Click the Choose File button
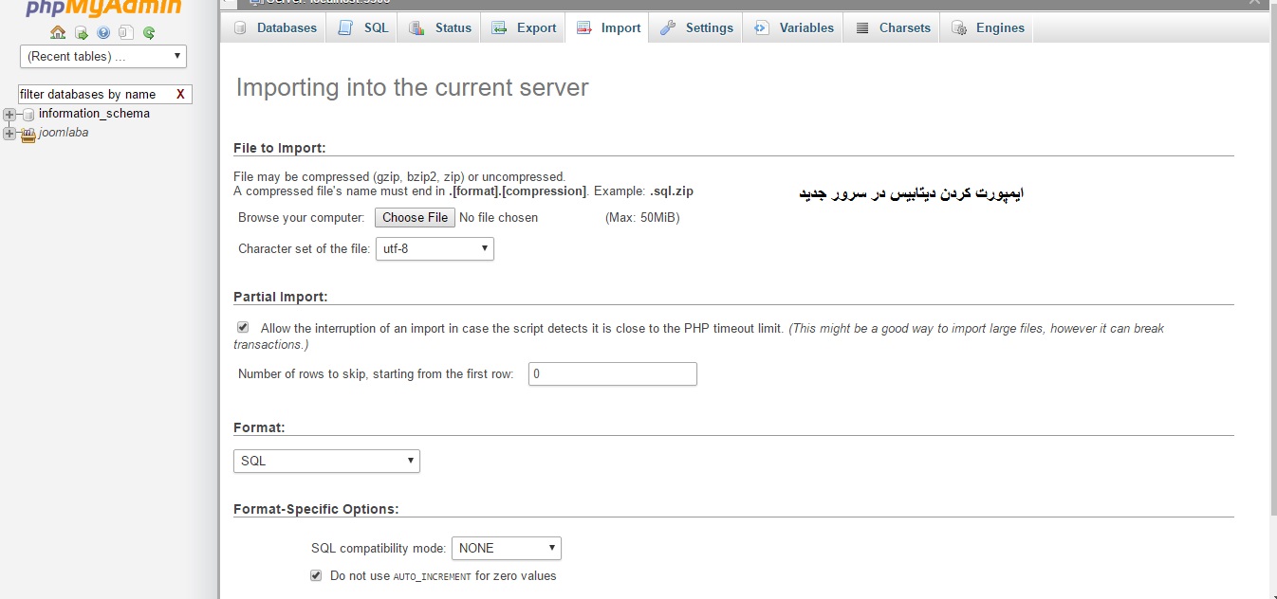 click(x=415, y=218)
